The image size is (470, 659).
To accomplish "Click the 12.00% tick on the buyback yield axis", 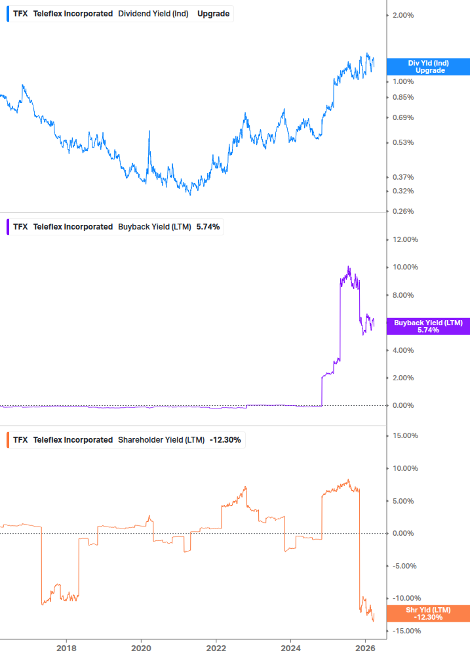I will pyautogui.click(x=405, y=239).
